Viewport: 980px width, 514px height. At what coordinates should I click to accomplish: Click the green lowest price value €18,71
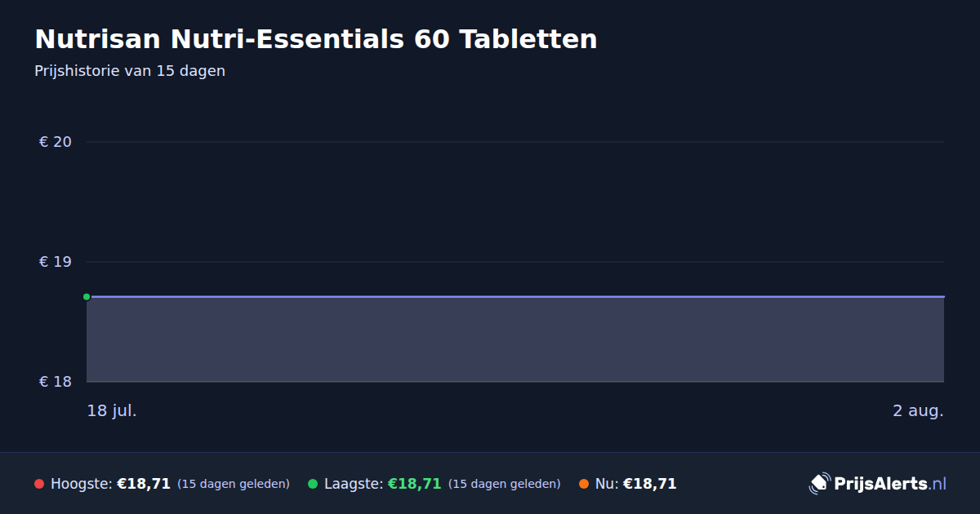click(414, 484)
